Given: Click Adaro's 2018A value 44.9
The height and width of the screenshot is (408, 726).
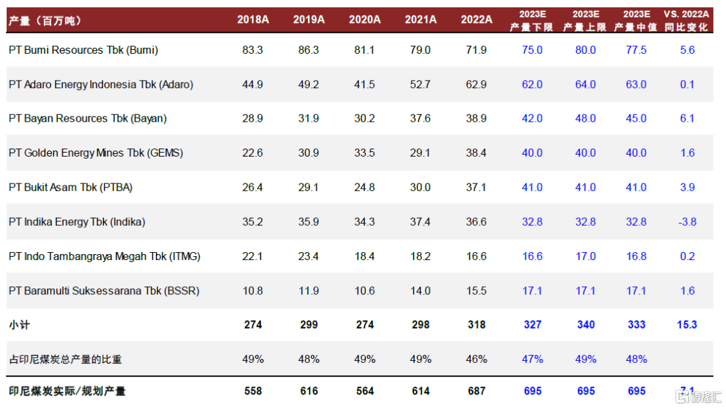Looking at the screenshot, I should pyautogui.click(x=252, y=84).
